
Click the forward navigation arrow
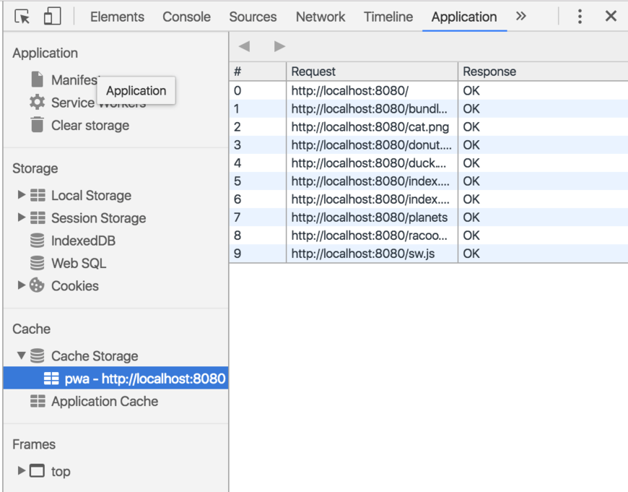pyautogui.click(x=279, y=46)
